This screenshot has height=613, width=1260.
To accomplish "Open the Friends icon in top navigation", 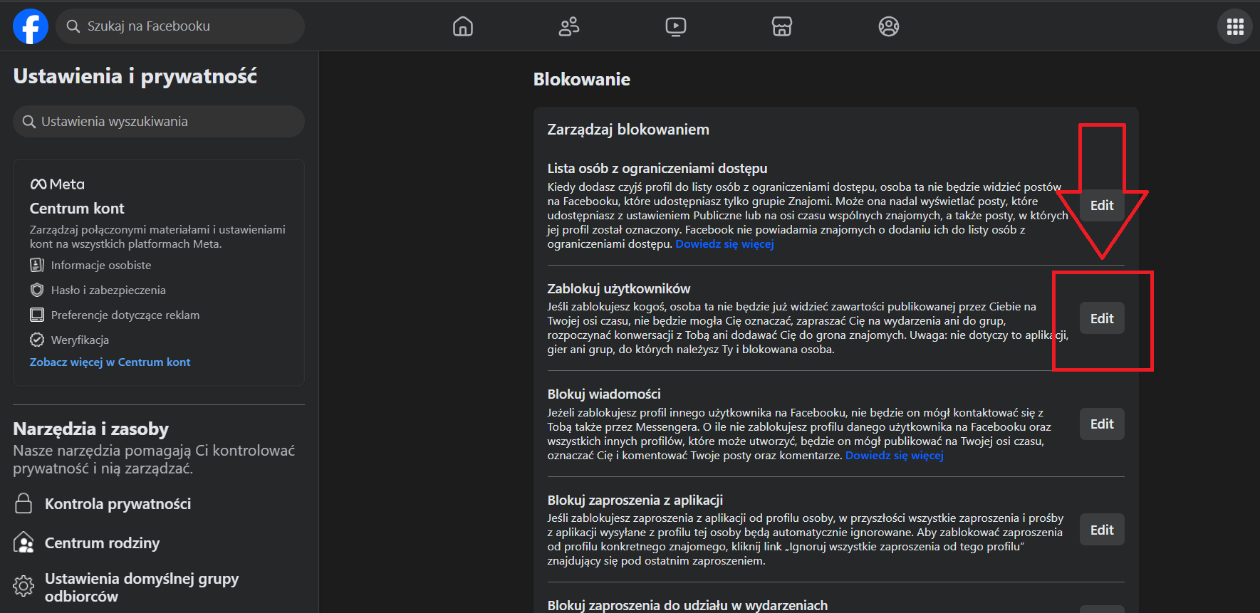I will (569, 26).
